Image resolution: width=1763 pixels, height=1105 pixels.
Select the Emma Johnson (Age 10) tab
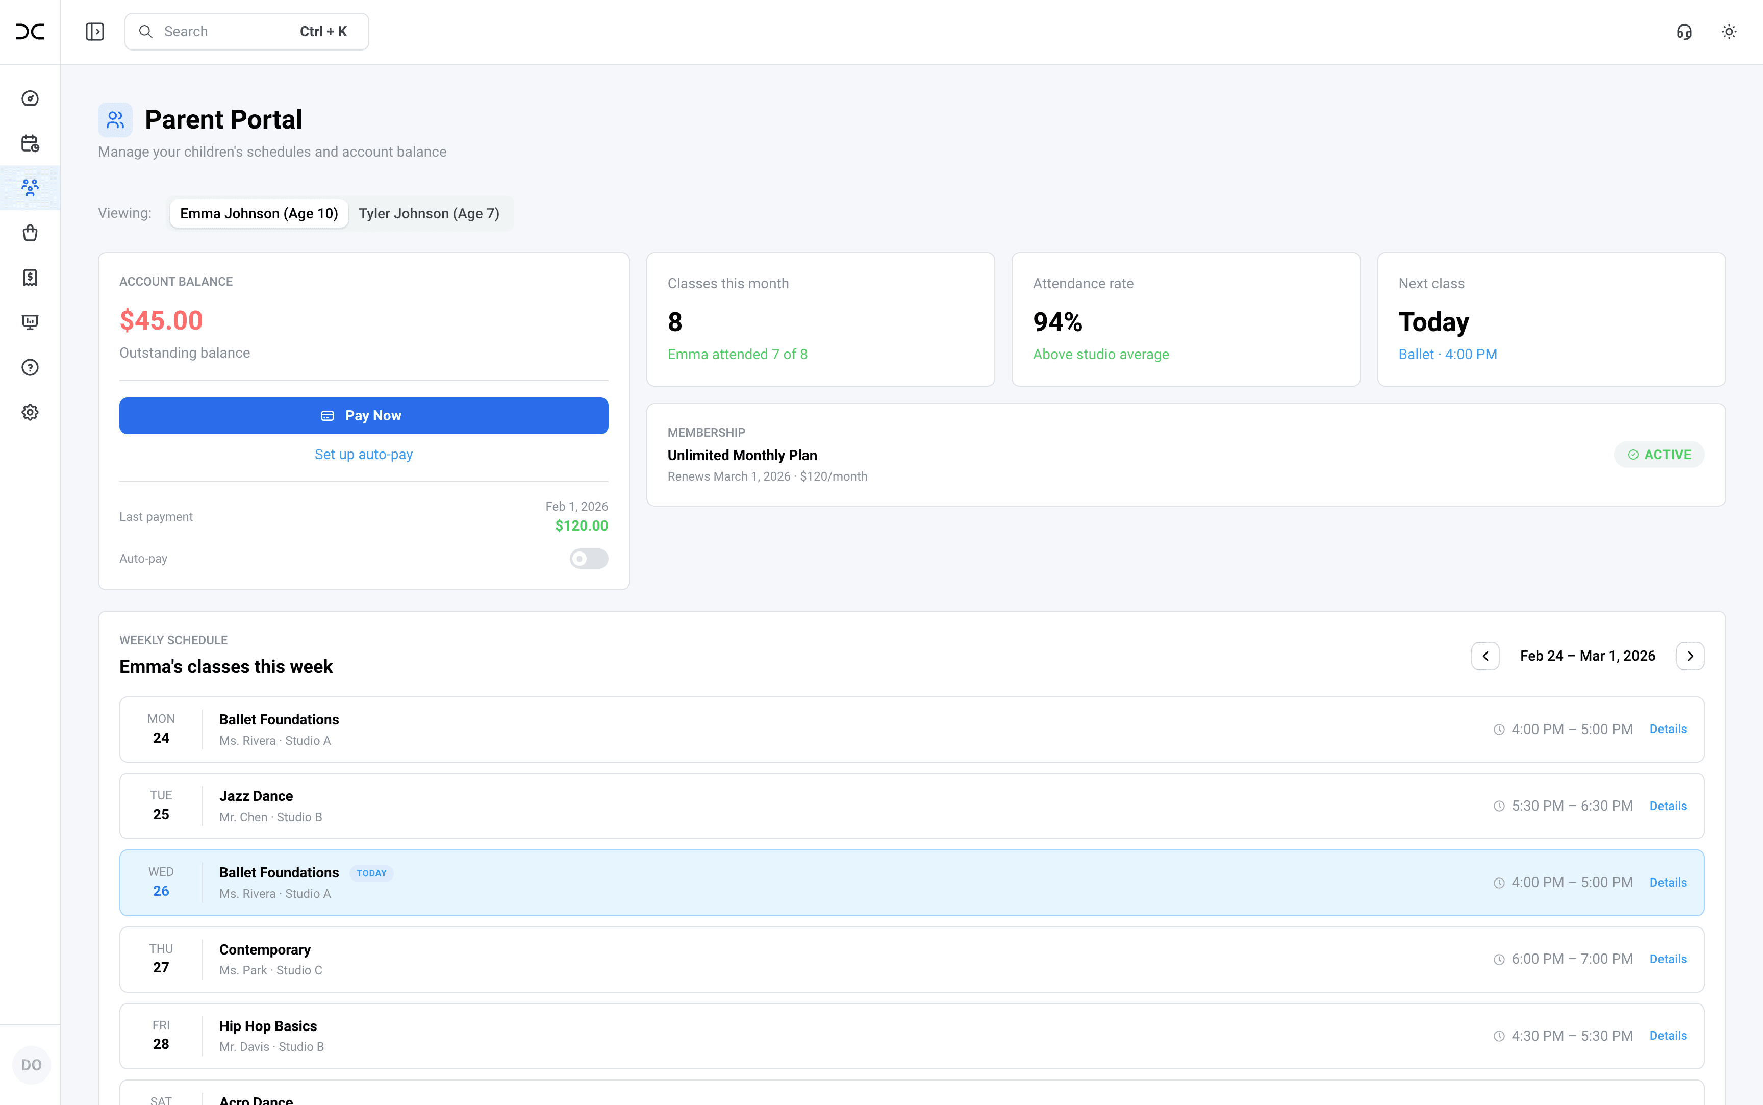tap(259, 213)
